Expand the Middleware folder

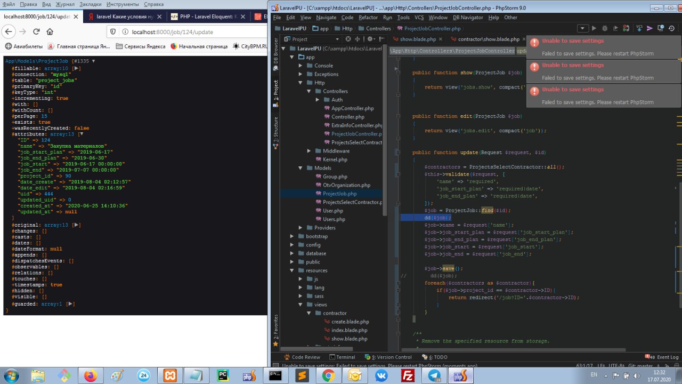click(x=309, y=151)
